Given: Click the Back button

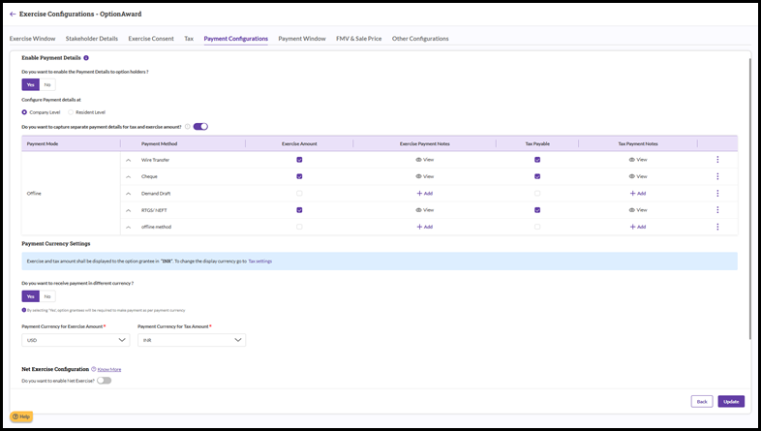Looking at the screenshot, I should (702, 401).
